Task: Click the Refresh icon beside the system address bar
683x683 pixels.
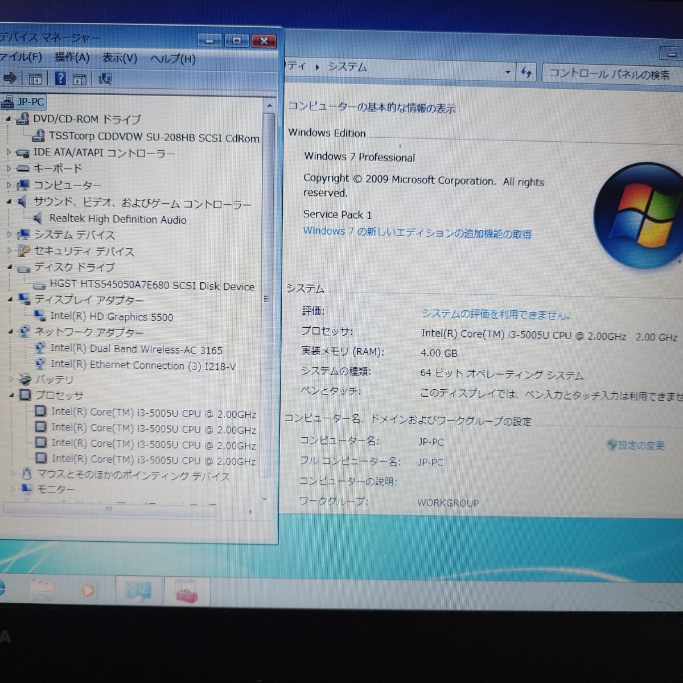Action: 526,72
